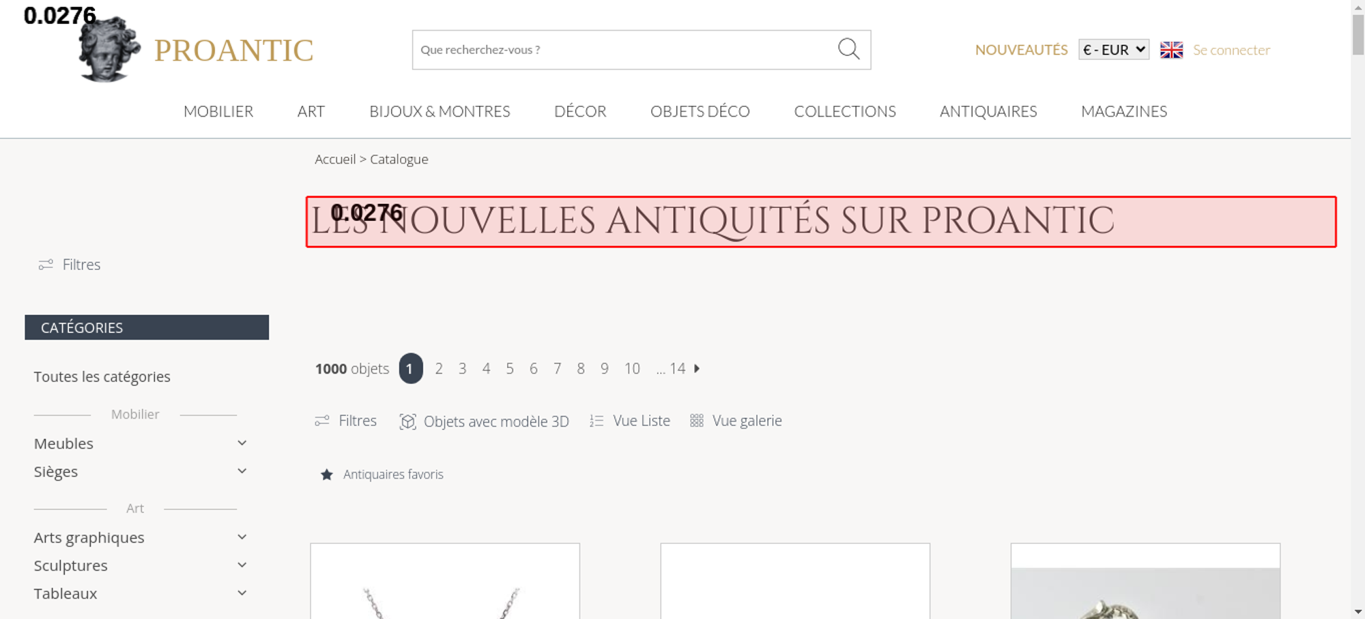This screenshot has width=1365, height=619.
Task: Open Filtres icon in left sidebar
Action: 46,265
